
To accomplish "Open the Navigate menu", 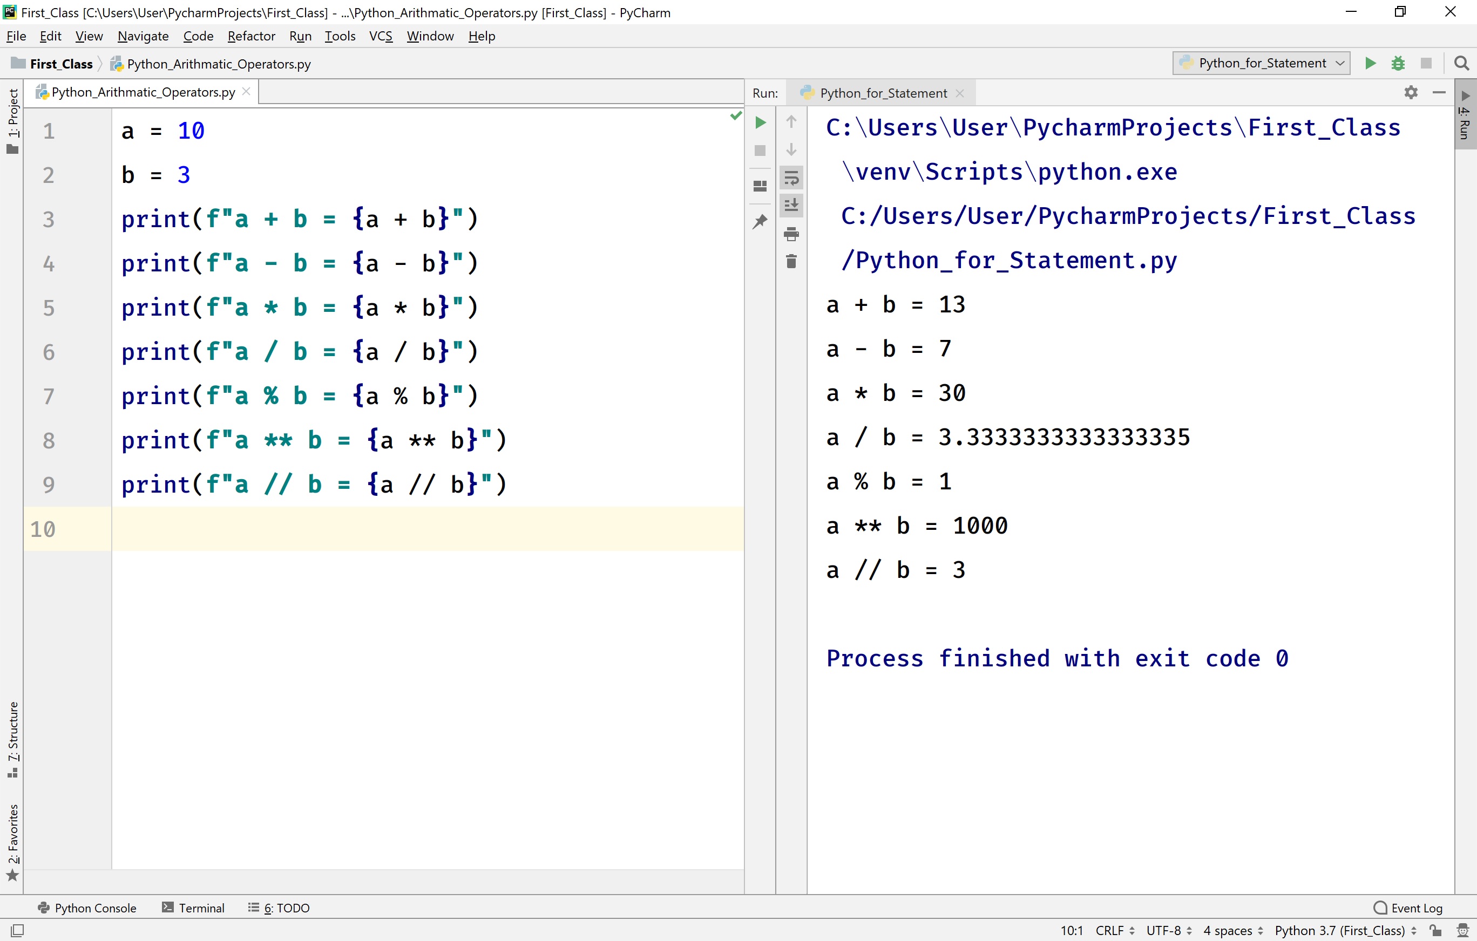I will [143, 36].
